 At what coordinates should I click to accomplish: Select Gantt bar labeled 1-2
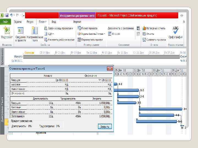click(x=116, y=84)
